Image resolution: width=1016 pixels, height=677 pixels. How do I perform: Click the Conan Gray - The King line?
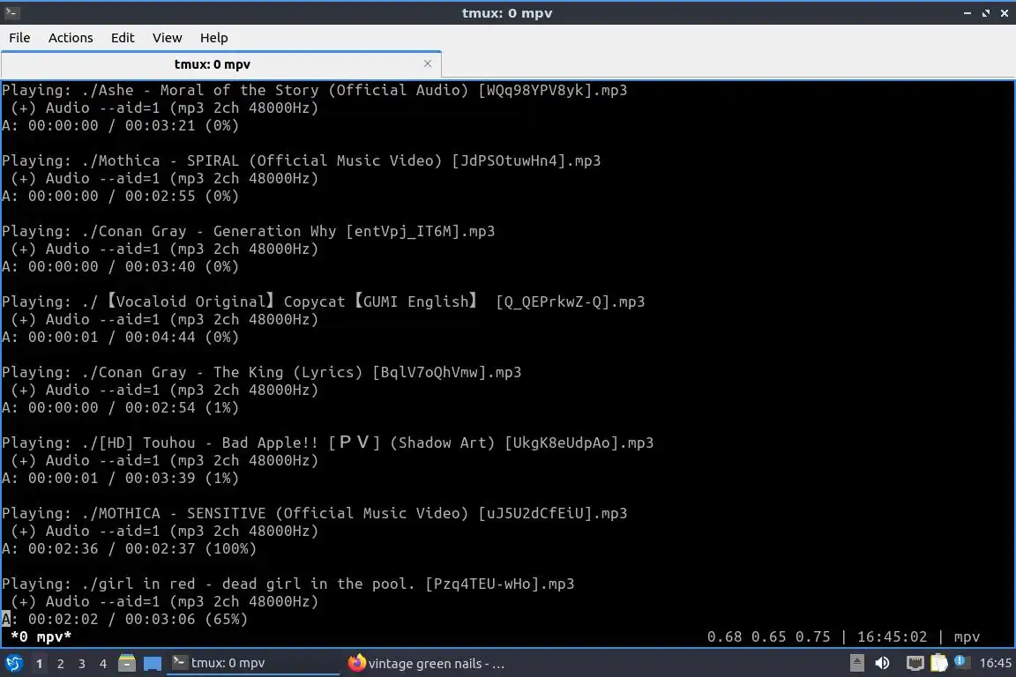pos(262,373)
